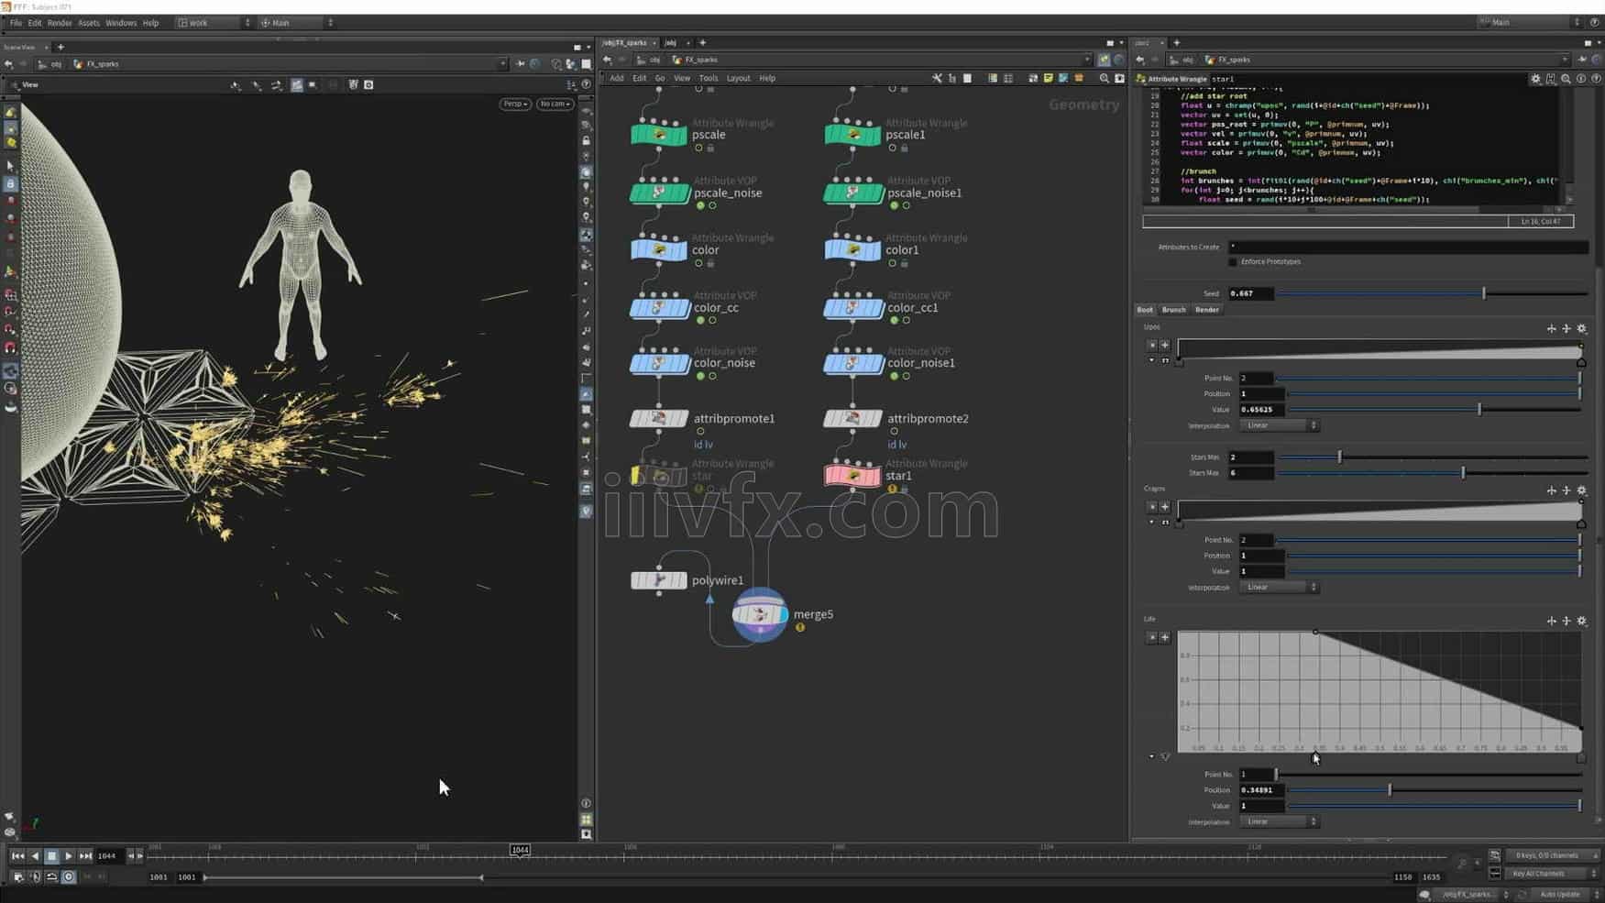Viewport: 1605px width, 903px height.
Task: Jump to first frame in playbar
Action: [17, 856]
